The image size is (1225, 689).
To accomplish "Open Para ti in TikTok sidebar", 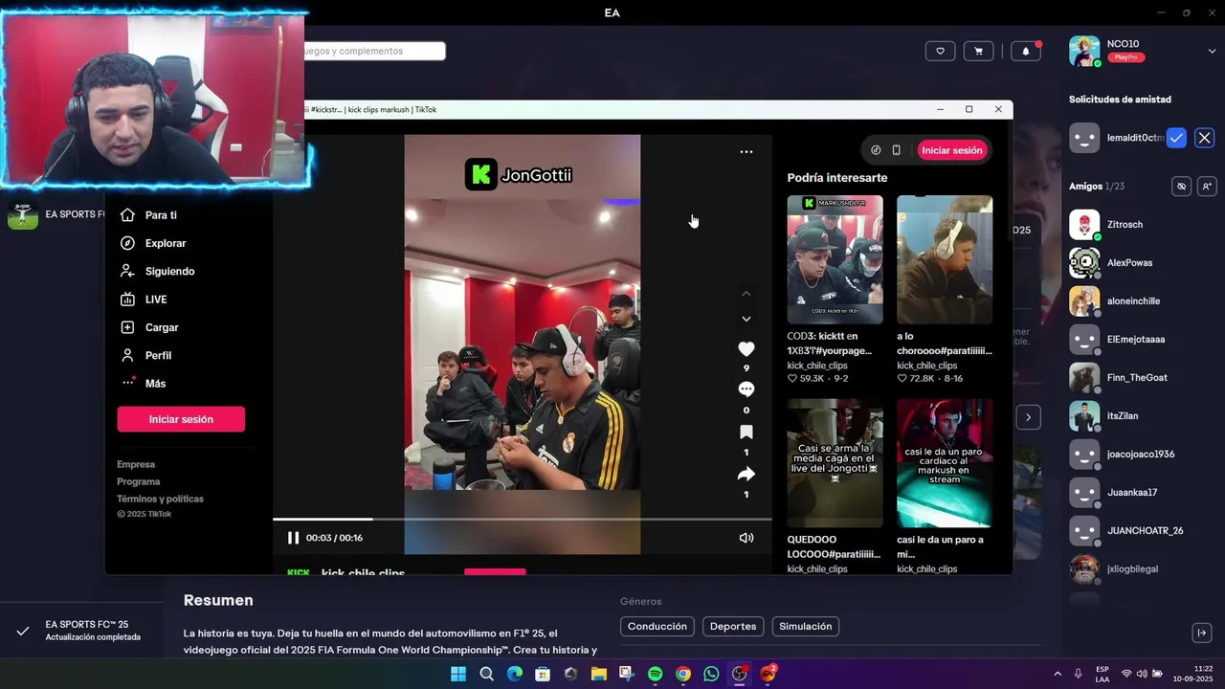I will click(x=161, y=215).
